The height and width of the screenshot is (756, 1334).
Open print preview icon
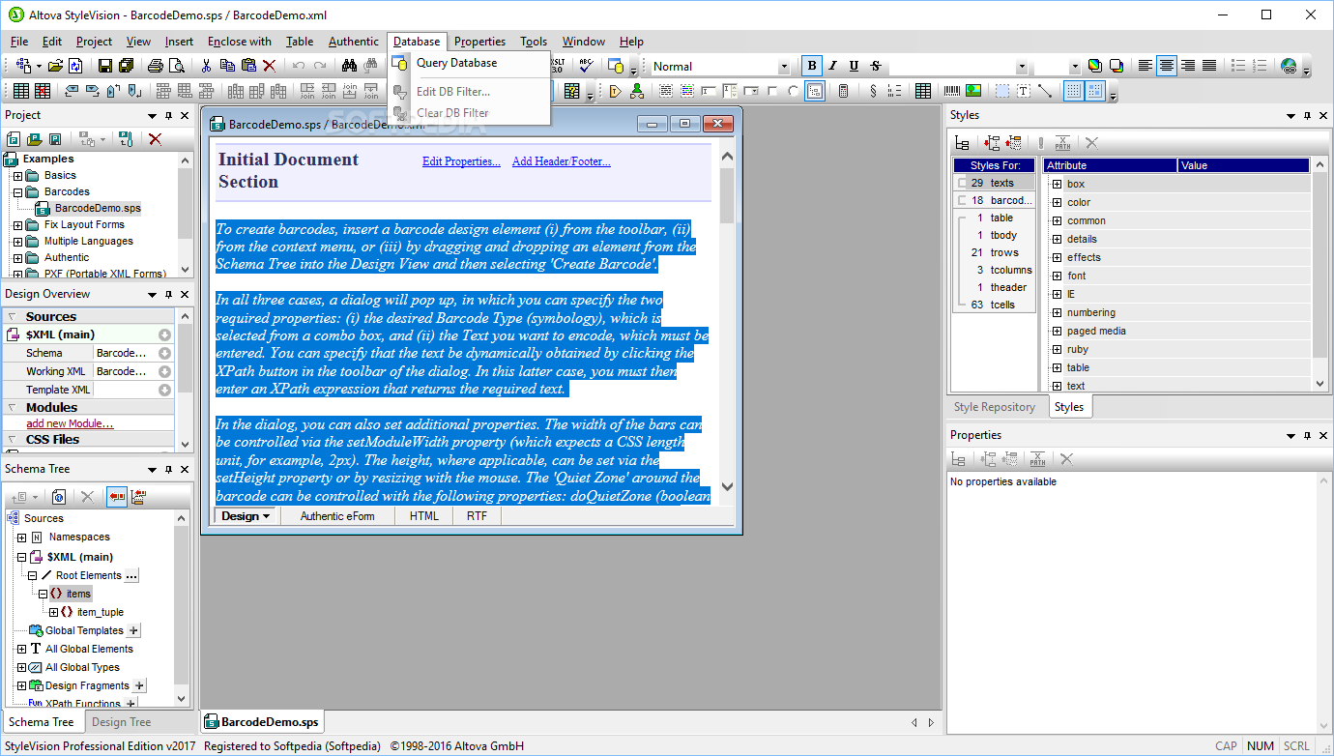point(176,66)
